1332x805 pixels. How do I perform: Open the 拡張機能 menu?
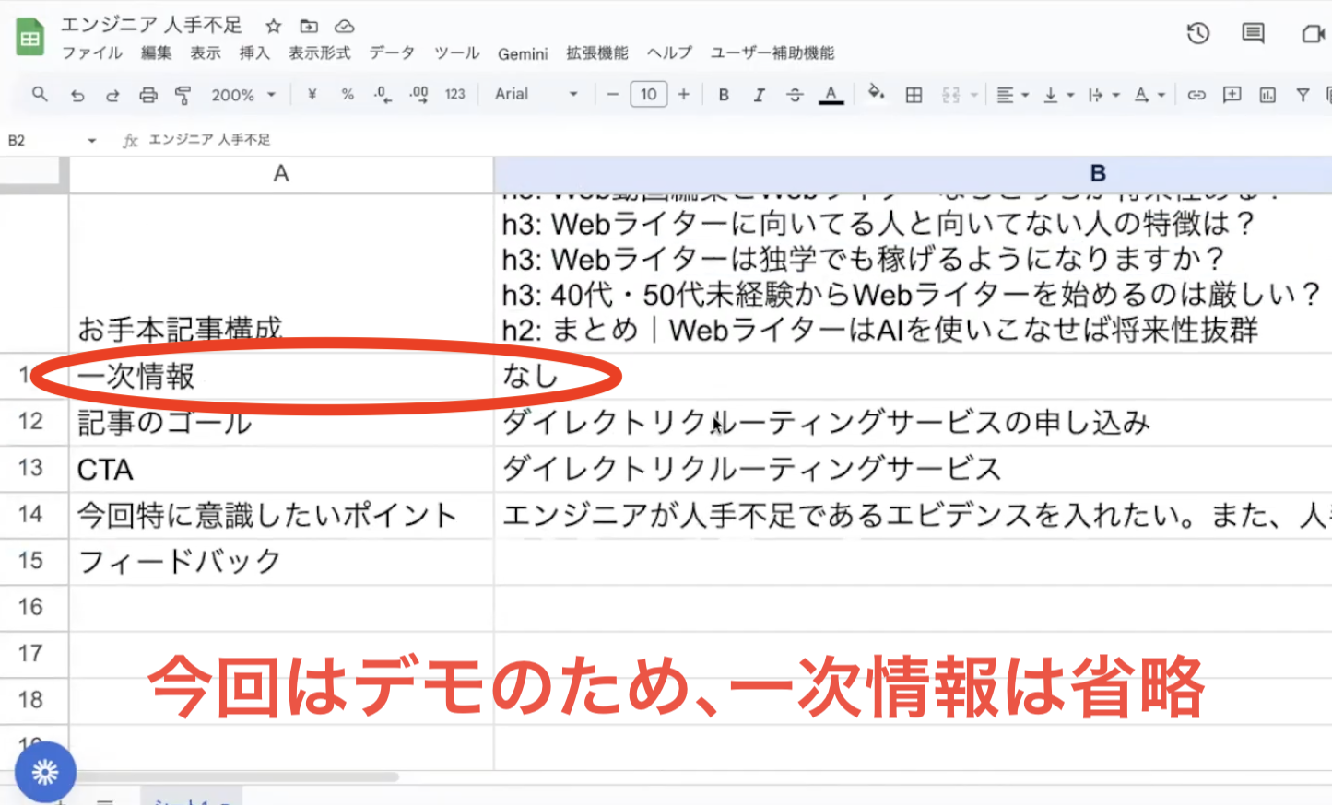point(596,53)
